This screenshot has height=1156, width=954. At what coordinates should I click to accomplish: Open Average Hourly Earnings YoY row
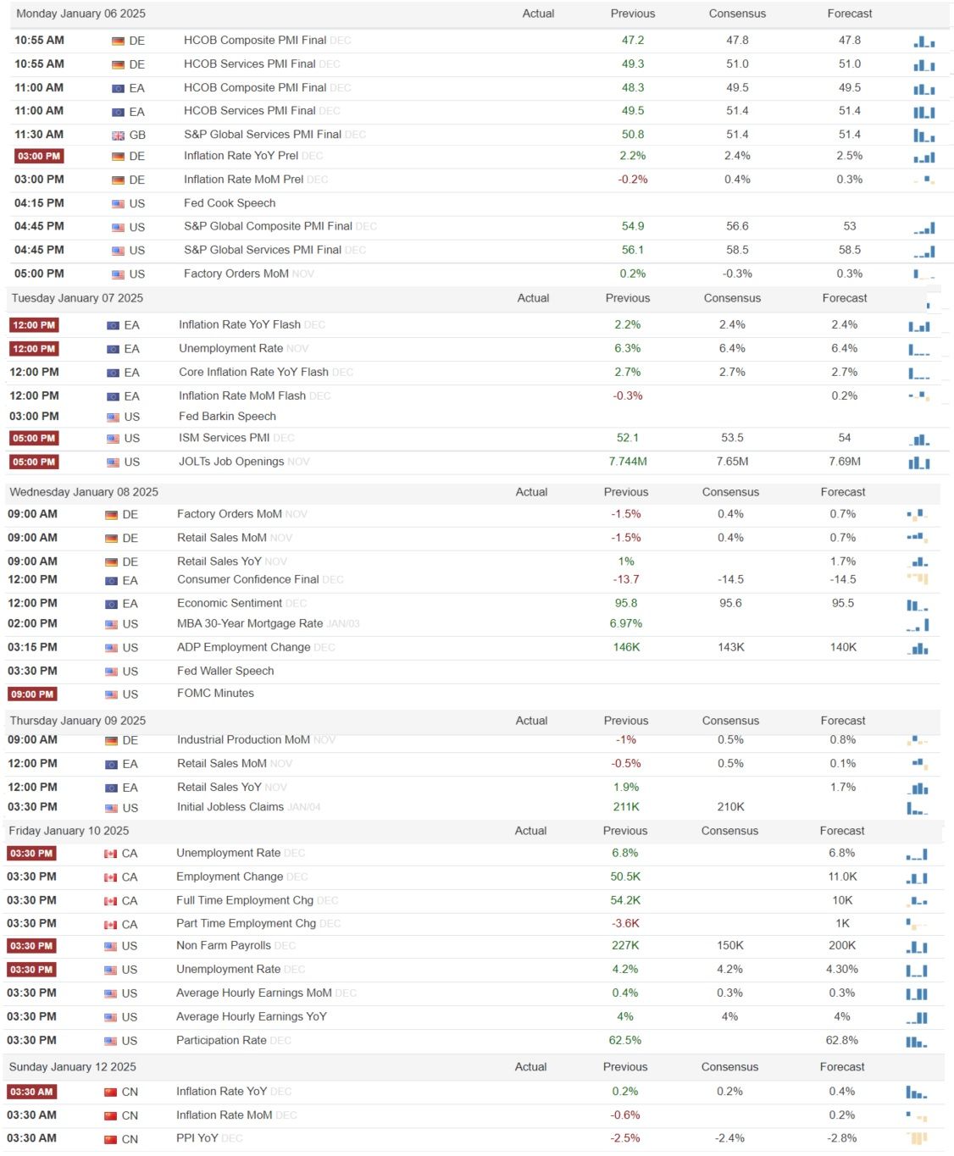click(475, 1017)
